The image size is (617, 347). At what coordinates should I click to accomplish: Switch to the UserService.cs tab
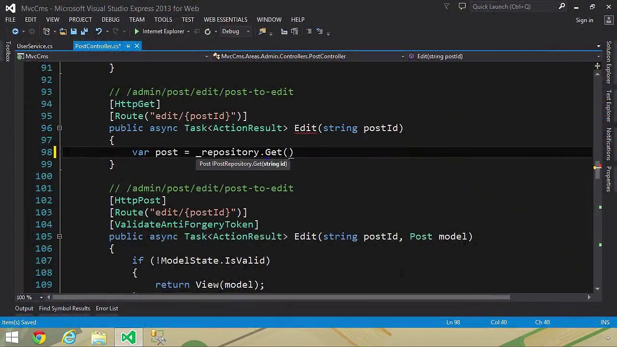click(35, 46)
